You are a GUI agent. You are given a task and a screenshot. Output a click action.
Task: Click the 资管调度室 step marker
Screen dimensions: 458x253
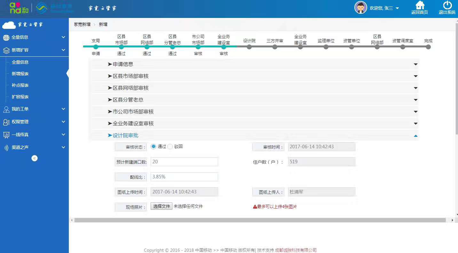tap(403, 47)
